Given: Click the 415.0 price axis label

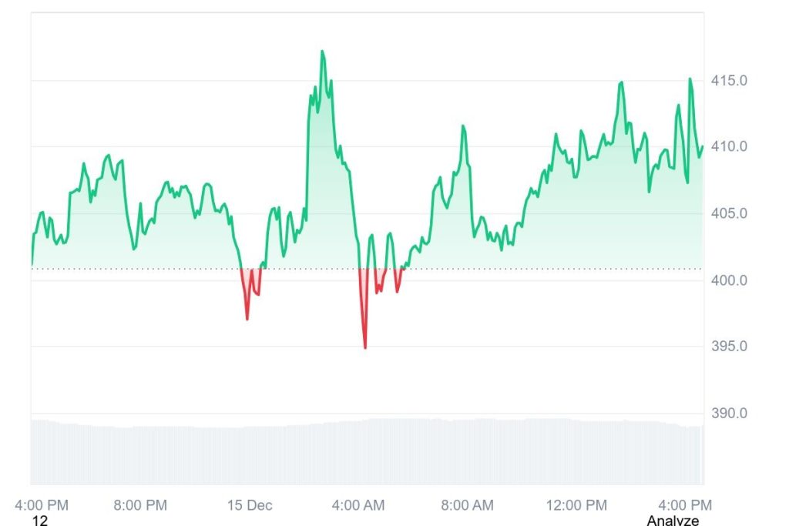Looking at the screenshot, I should (x=728, y=81).
